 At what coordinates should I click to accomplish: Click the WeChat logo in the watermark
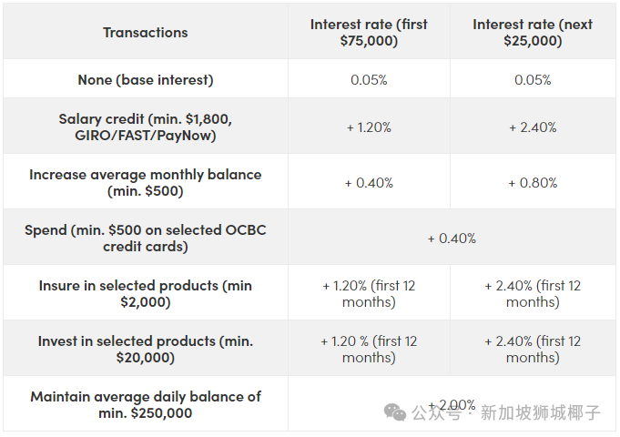[395, 412]
